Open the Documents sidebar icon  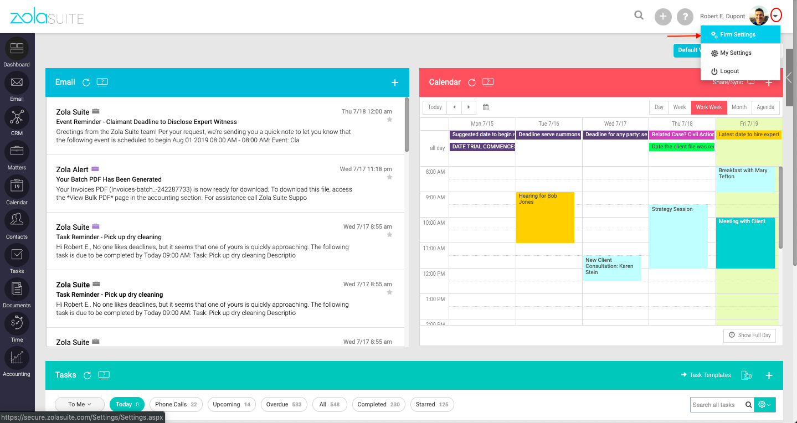tap(17, 289)
